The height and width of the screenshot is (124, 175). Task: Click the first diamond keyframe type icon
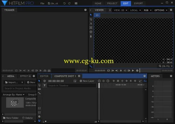113,81
